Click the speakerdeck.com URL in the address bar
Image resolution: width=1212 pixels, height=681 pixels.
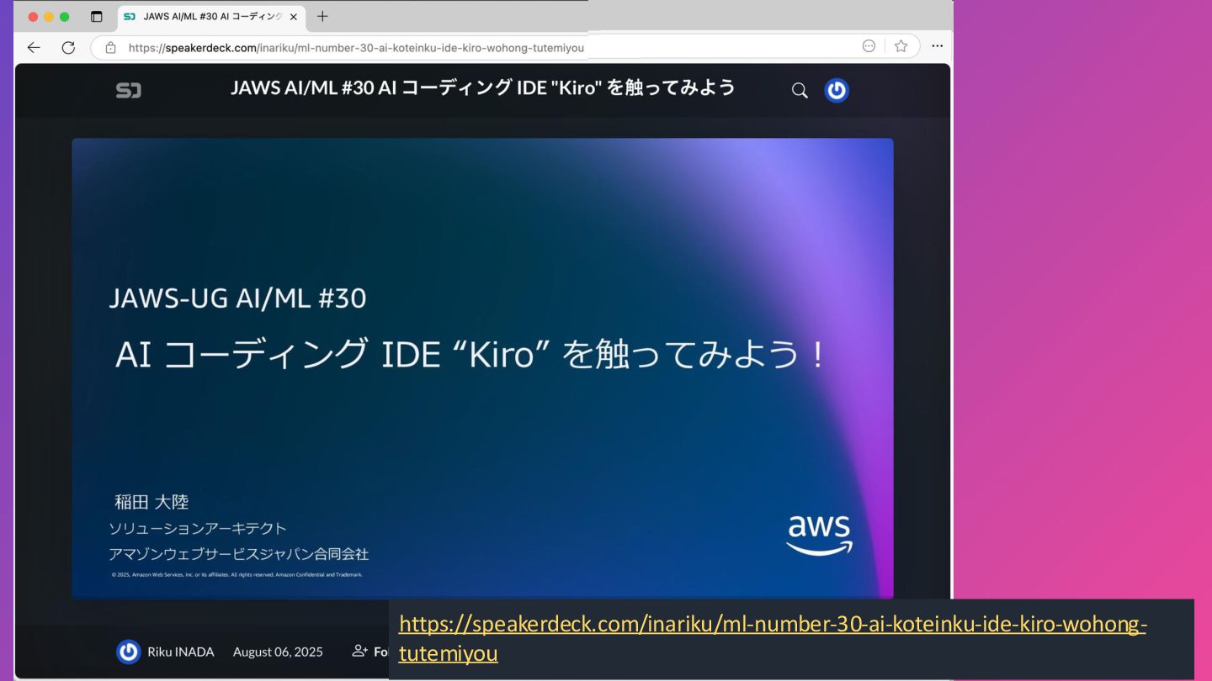(x=355, y=48)
